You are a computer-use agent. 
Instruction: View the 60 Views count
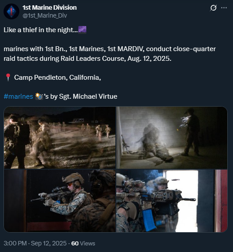pos(83,243)
